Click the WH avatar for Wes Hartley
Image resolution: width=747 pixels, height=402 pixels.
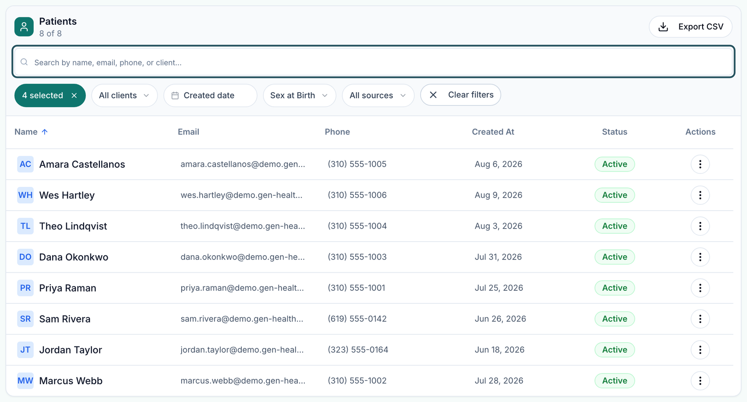(25, 195)
